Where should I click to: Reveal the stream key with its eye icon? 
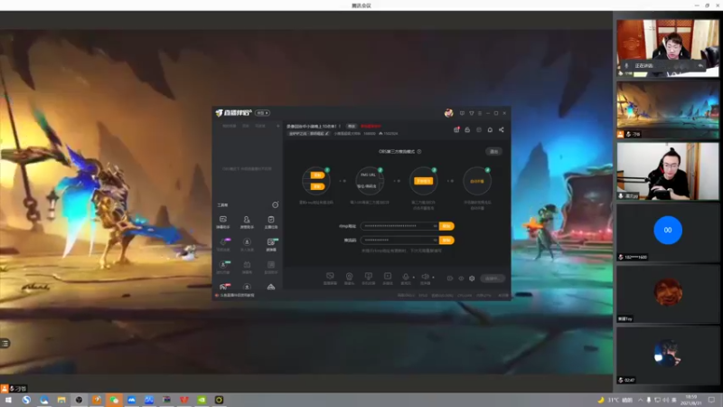[435, 241]
